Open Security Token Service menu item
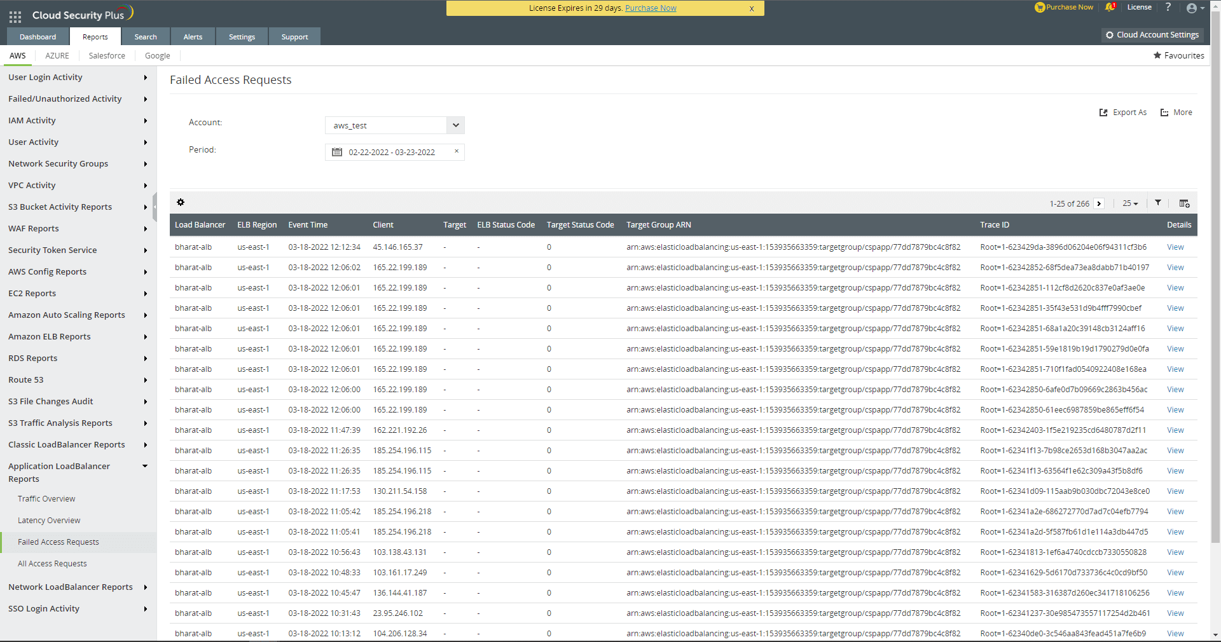Viewport: 1221px width, 642px height. (78, 250)
